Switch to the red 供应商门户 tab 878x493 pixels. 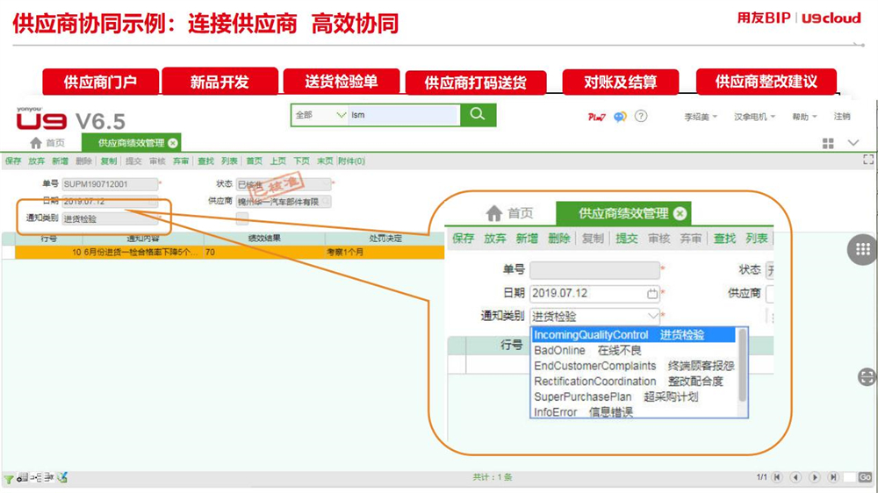tap(100, 82)
